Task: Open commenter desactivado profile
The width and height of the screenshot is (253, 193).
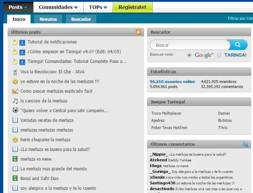Action: pos(162,189)
